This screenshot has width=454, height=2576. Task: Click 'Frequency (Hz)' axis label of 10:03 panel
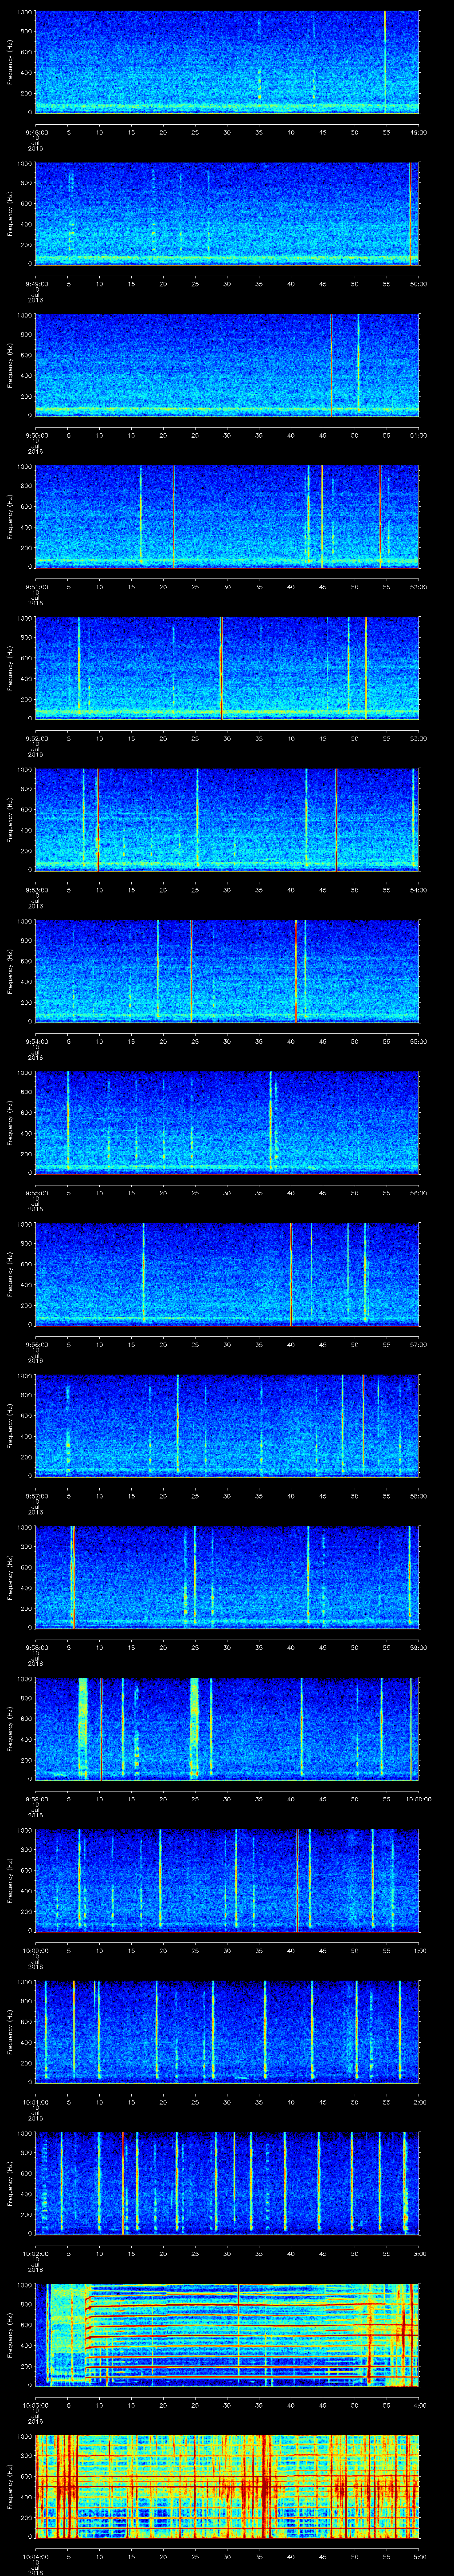click(10, 2334)
